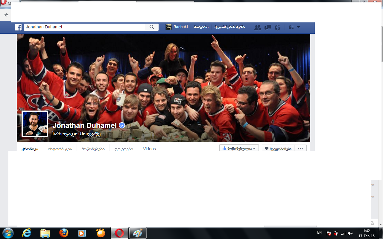Open the account menu down arrow
Screen dimensions: 383x239
[298, 27]
